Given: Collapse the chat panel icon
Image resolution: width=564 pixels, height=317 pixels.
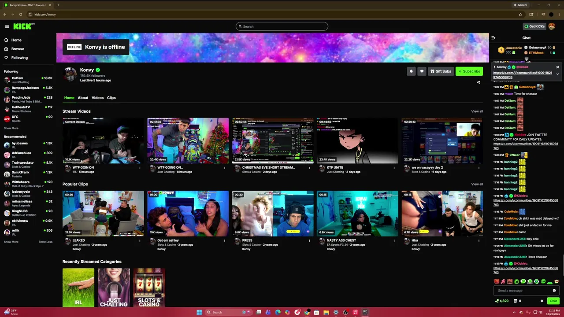Looking at the screenshot, I should coord(493,38).
